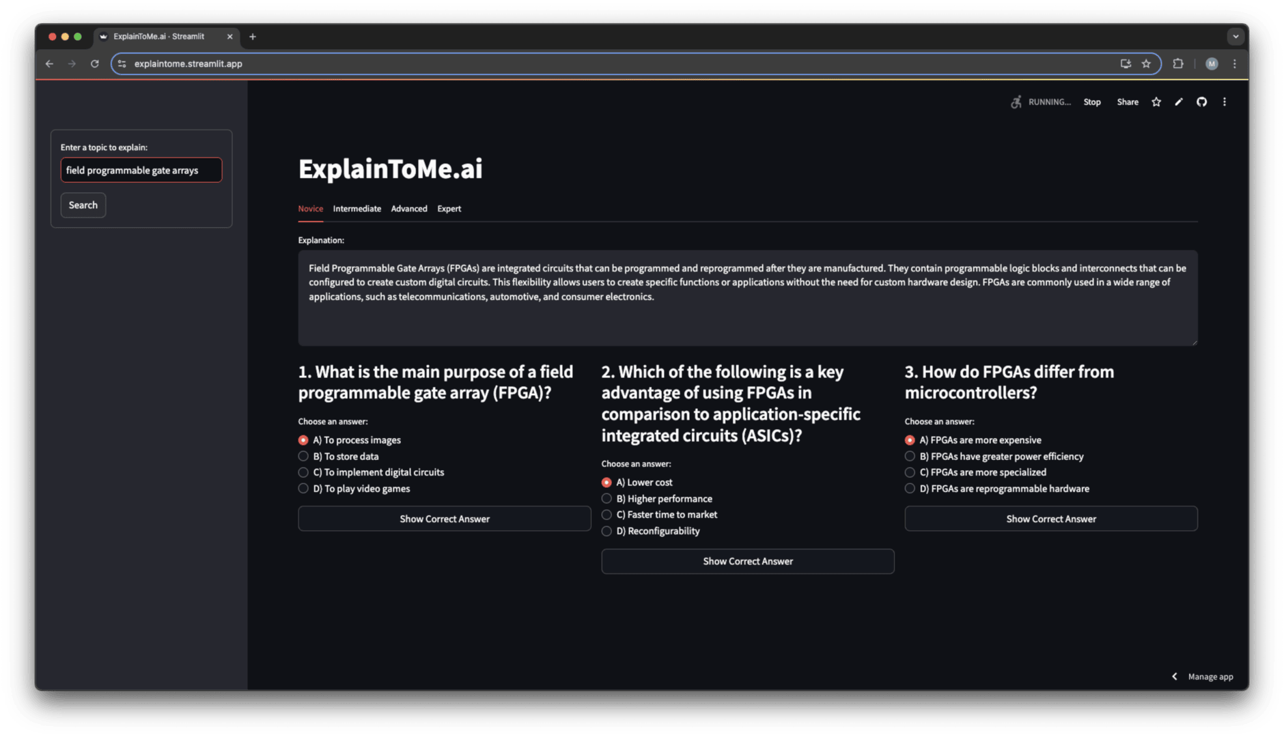Select C) FPGAs are more specialized
The width and height of the screenshot is (1284, 737).
point(976,472)
